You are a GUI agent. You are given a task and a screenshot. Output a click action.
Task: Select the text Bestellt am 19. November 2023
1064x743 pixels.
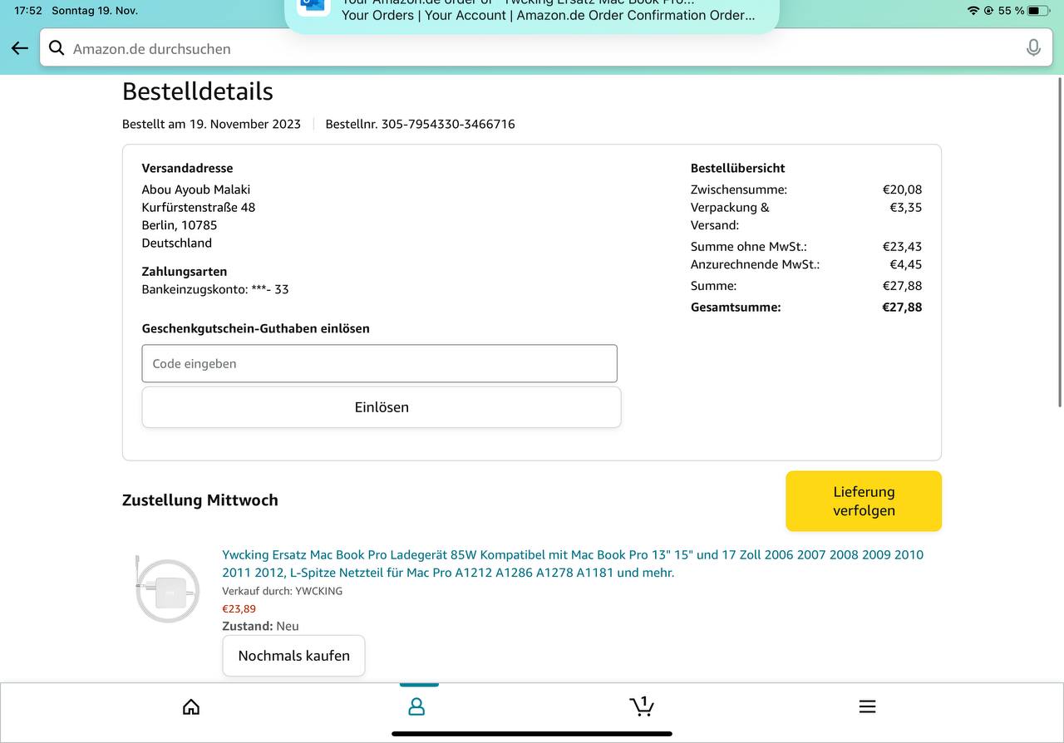(x=211, y=124)
